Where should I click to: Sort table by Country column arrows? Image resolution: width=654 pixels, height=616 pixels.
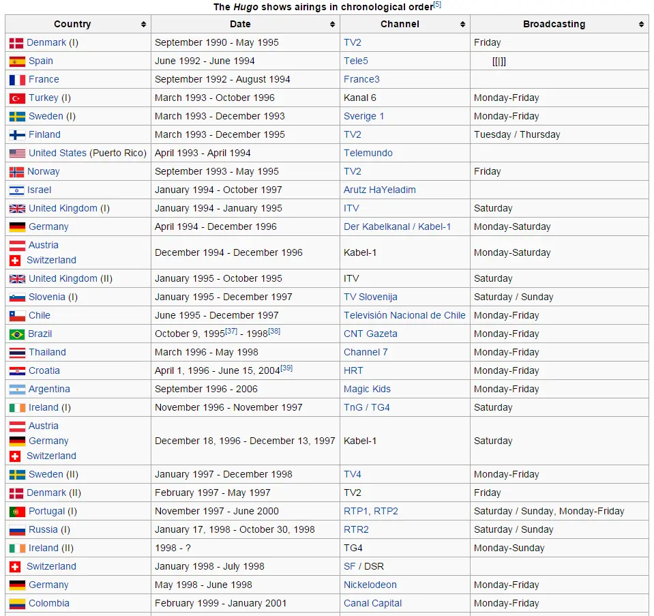pyautogui.click(x=143, y=24)
